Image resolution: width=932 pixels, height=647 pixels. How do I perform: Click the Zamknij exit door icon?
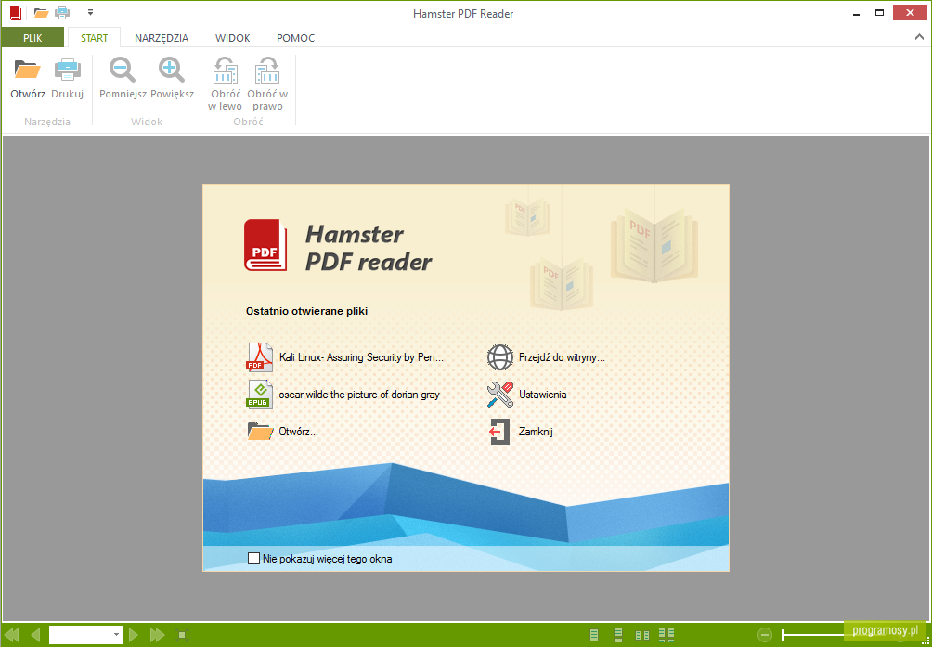point(499,432)
